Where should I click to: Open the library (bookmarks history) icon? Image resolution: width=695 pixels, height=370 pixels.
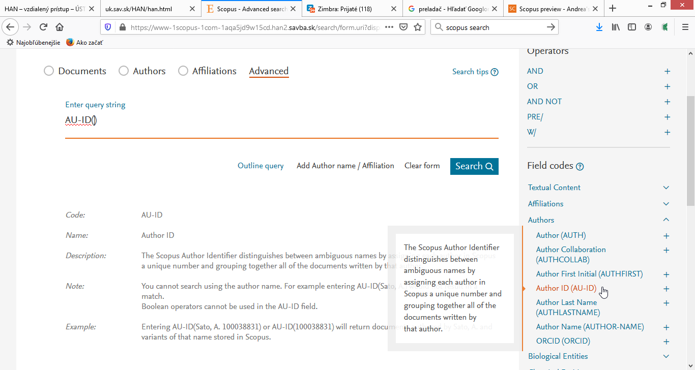pyautogui.click(x=616, y=27)
